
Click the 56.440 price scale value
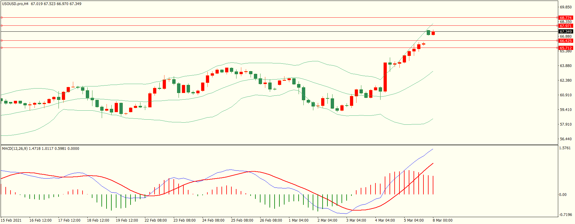566,139
